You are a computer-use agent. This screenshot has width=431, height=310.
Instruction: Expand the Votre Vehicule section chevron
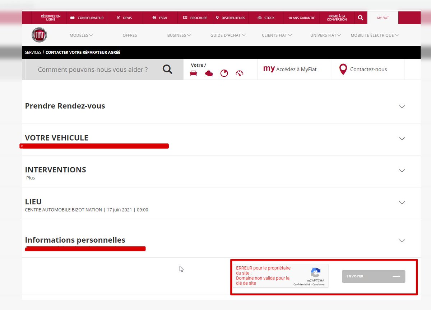(402, 138)
